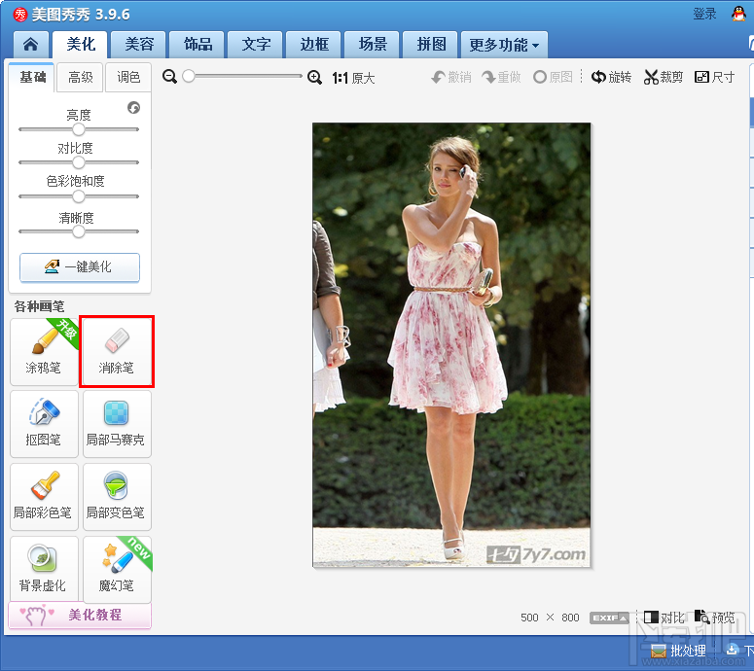This screenshot has width=754, height=671.
Task: Choose the 局部马赛克 mosaic tool
Action: click(116, 424)
